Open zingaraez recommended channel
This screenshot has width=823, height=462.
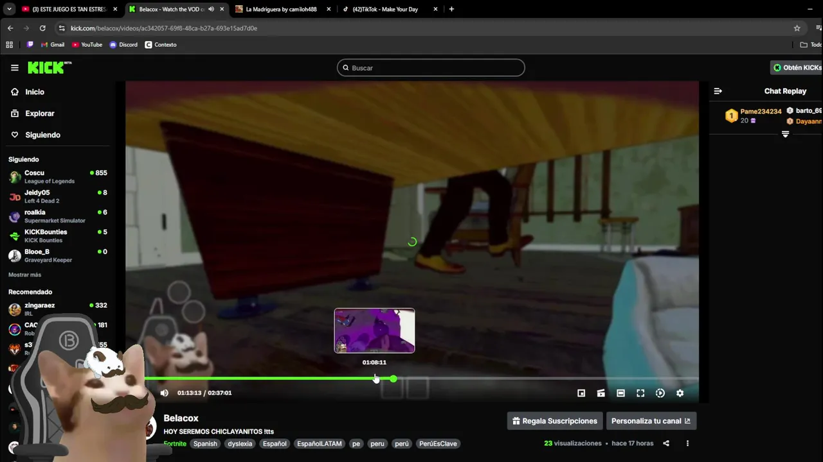(58, 309)
